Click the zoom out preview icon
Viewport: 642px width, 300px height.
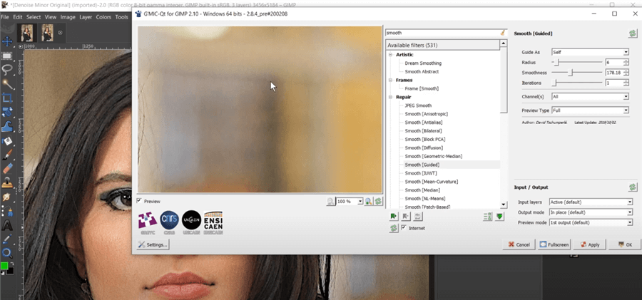click(x=330, y=202)
